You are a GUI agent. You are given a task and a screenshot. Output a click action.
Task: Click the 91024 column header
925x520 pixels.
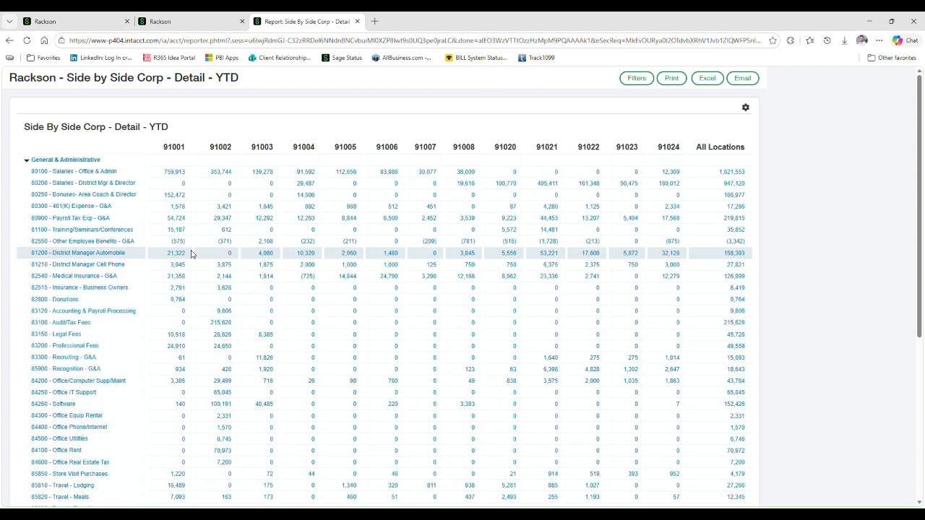[668, 147]
